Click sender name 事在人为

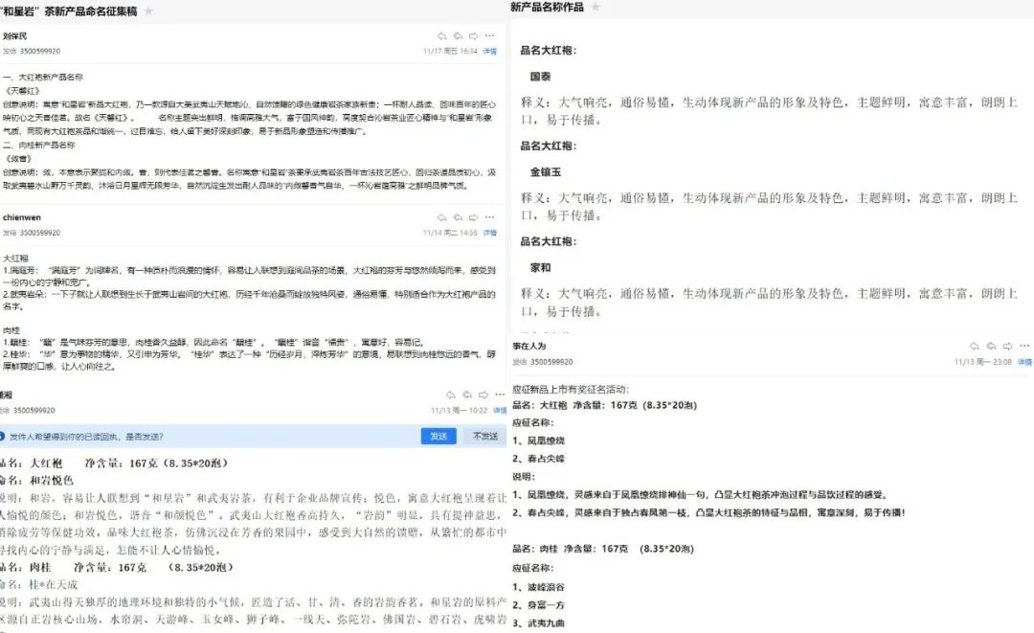(x=529, y=346)
